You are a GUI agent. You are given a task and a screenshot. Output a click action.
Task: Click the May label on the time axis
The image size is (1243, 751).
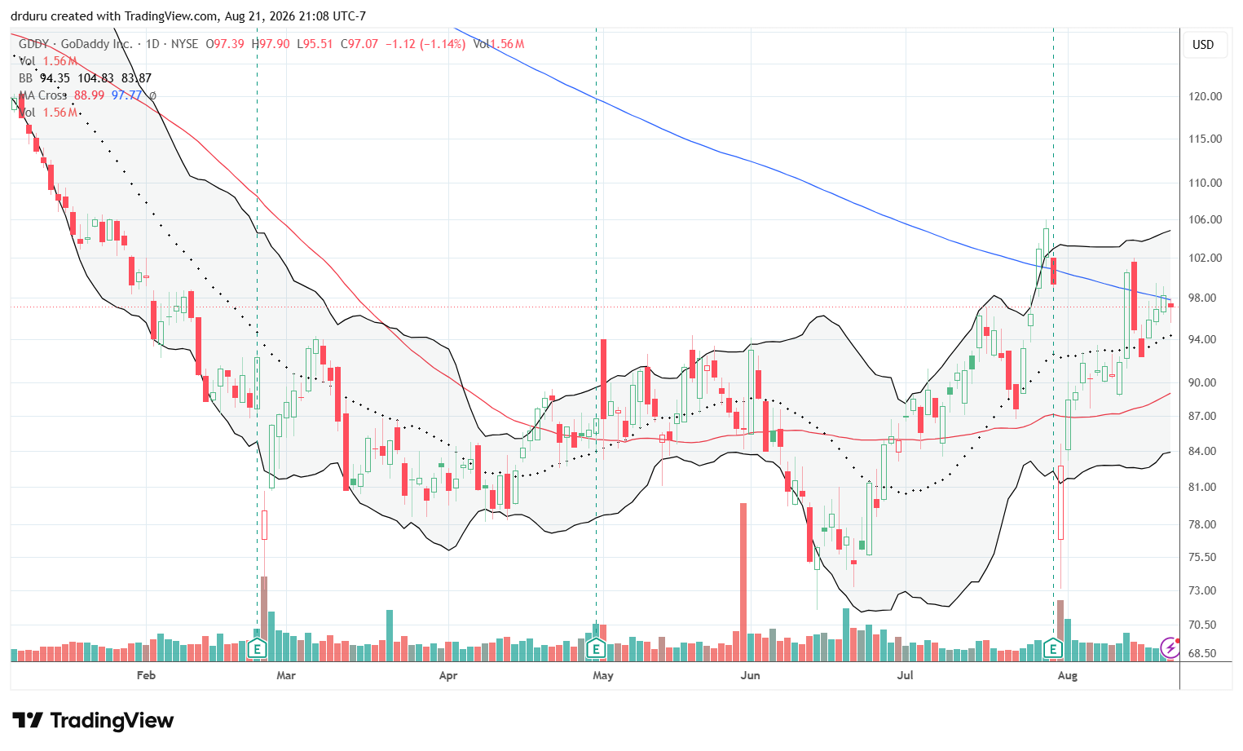click(x=603, y=675)
